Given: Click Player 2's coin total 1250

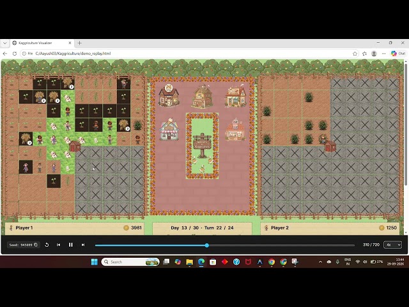Looking at the screenshot, I should 391,228.
